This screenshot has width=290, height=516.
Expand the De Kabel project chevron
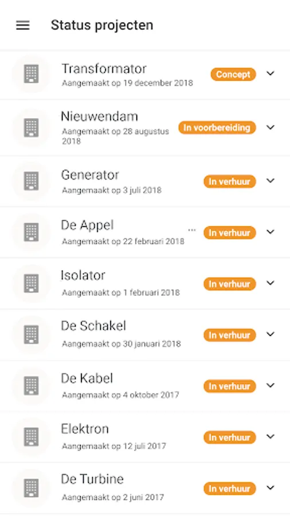(271, 385)
